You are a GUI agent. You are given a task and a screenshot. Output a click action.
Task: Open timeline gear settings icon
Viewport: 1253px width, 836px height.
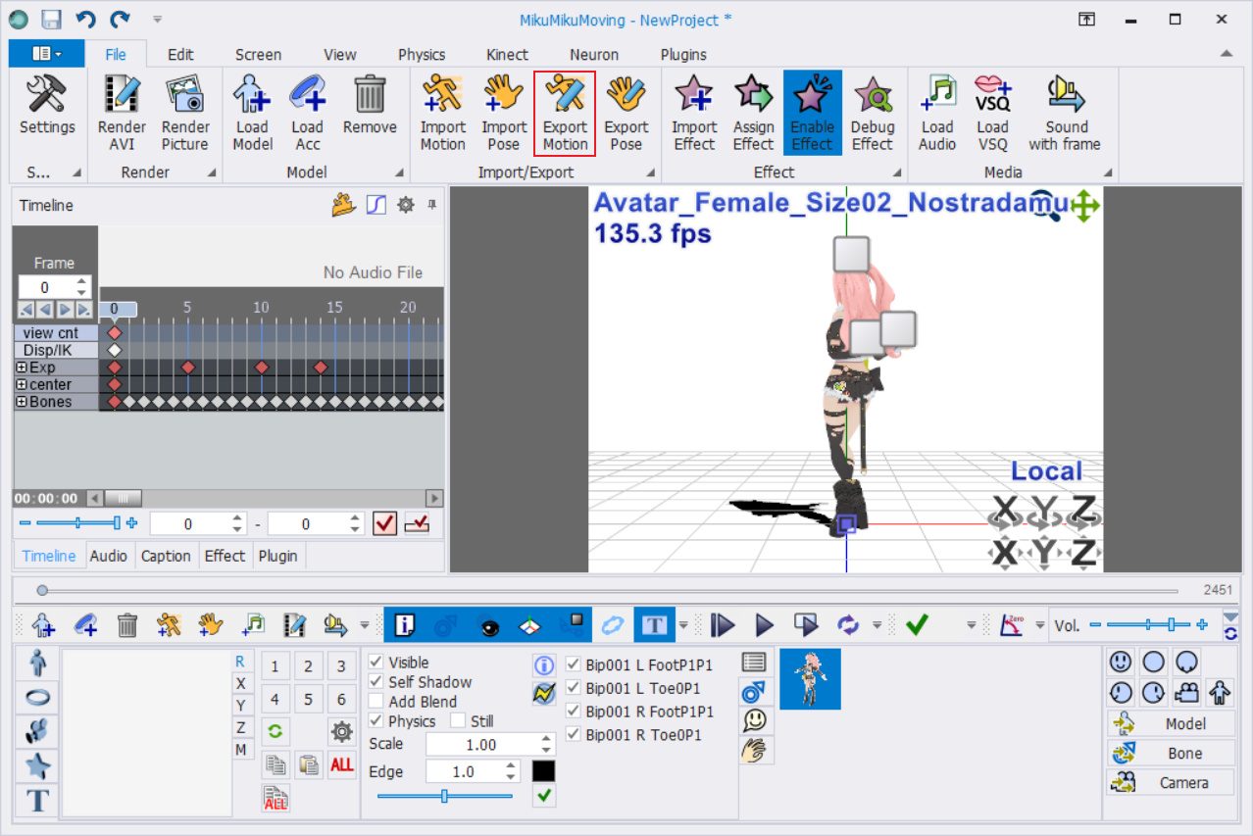405,205
